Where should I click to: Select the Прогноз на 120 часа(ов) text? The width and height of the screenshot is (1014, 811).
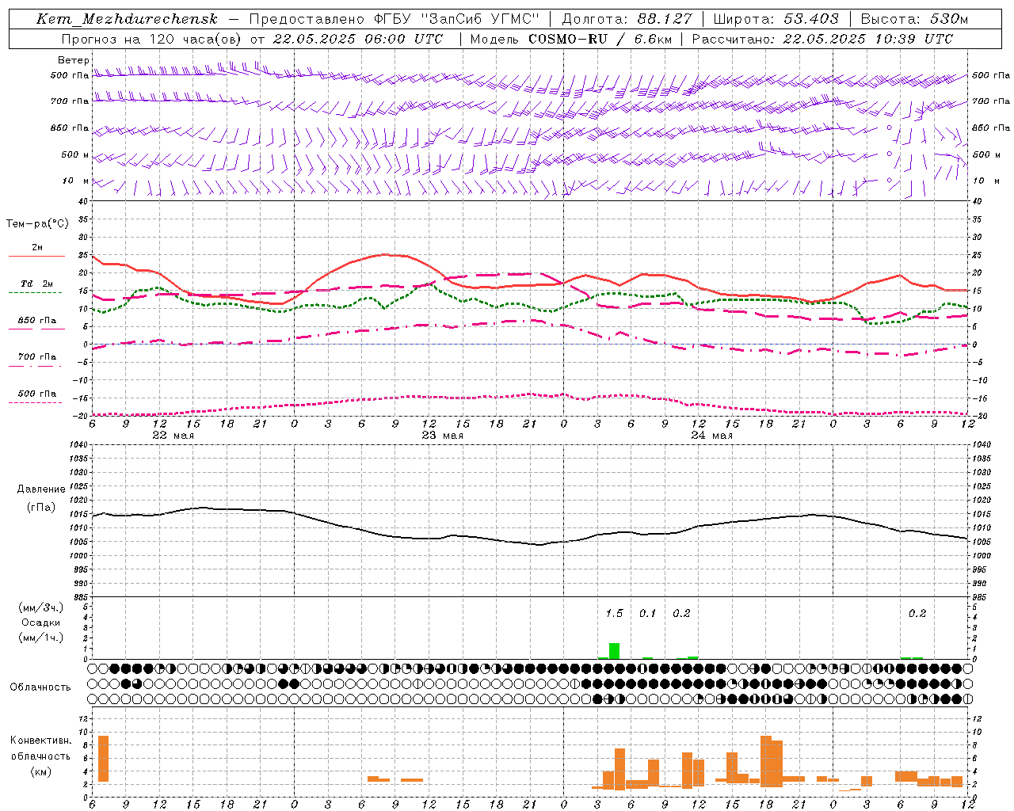click(152, 39)
